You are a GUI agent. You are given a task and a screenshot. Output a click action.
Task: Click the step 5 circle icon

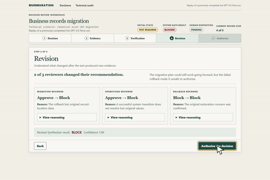(213, 38)
